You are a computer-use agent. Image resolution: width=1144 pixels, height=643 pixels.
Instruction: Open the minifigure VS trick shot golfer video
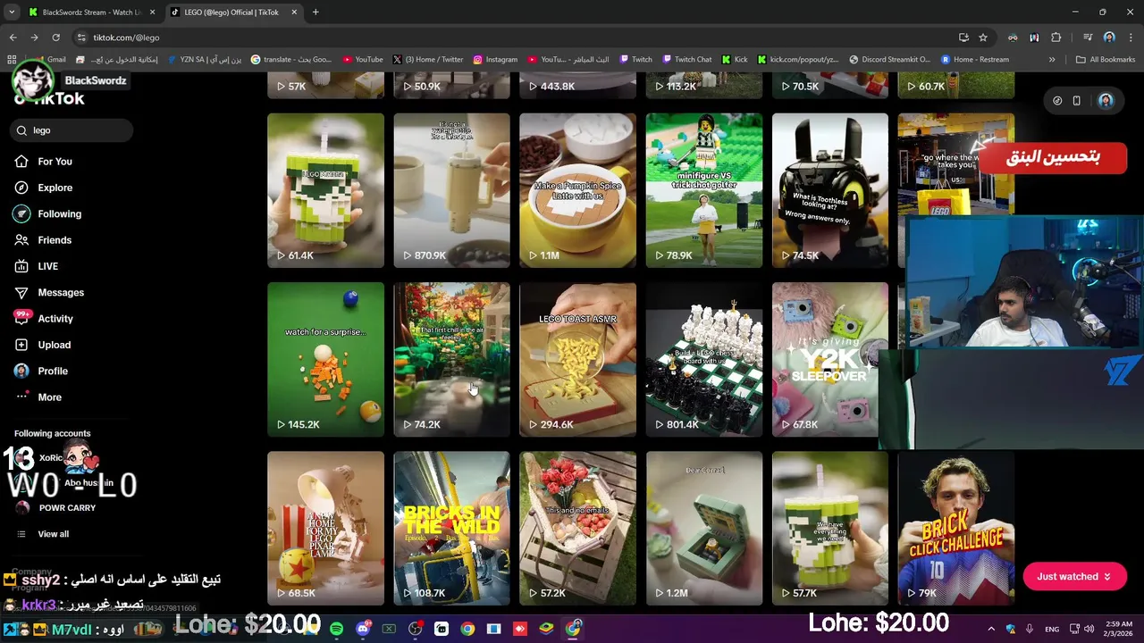[x=703, y=190]
